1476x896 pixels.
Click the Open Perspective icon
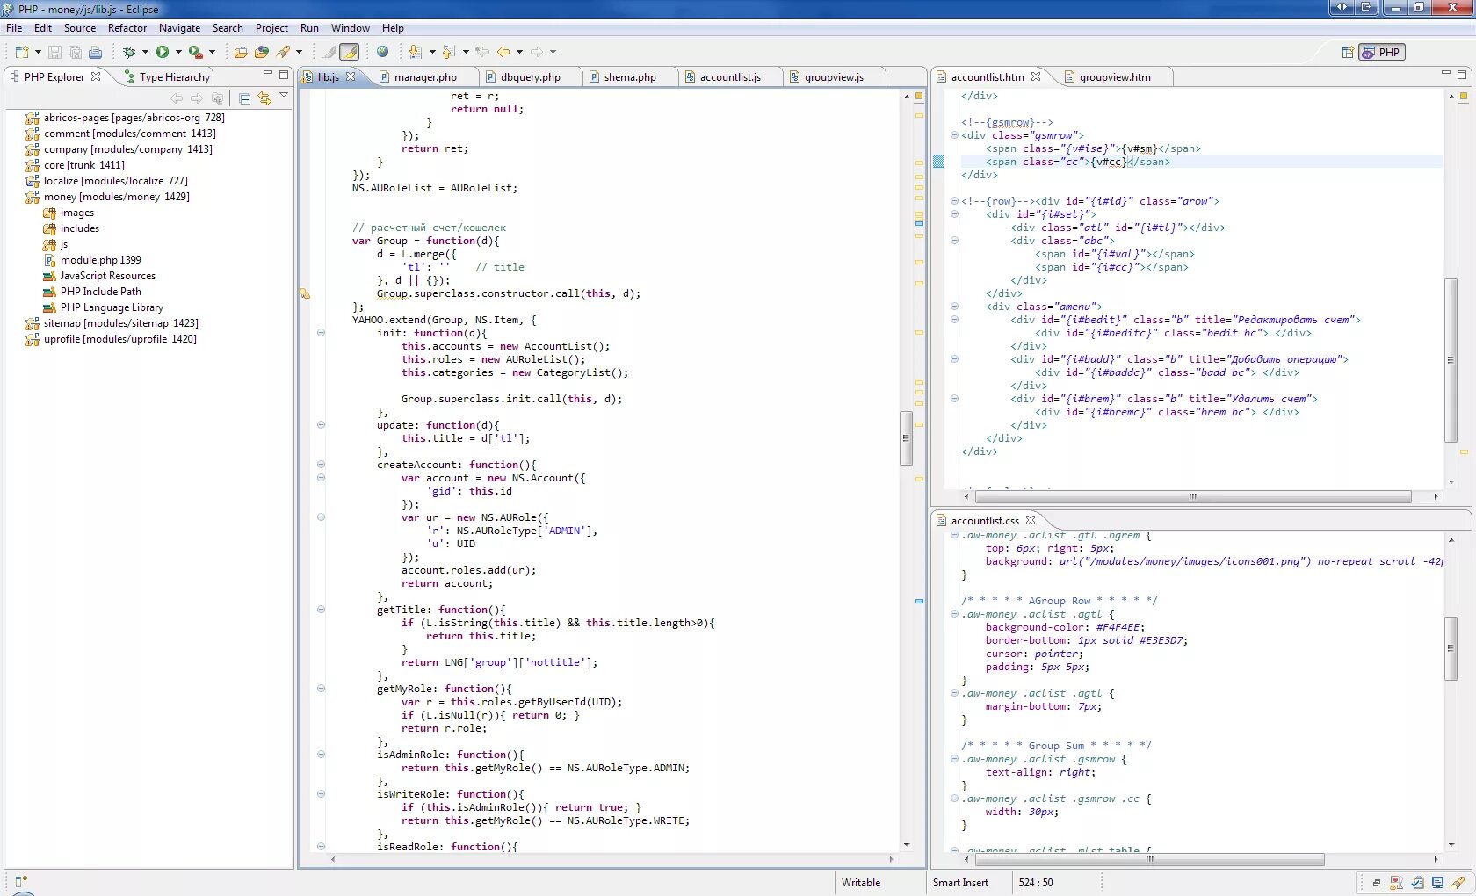click(1348, 53)
